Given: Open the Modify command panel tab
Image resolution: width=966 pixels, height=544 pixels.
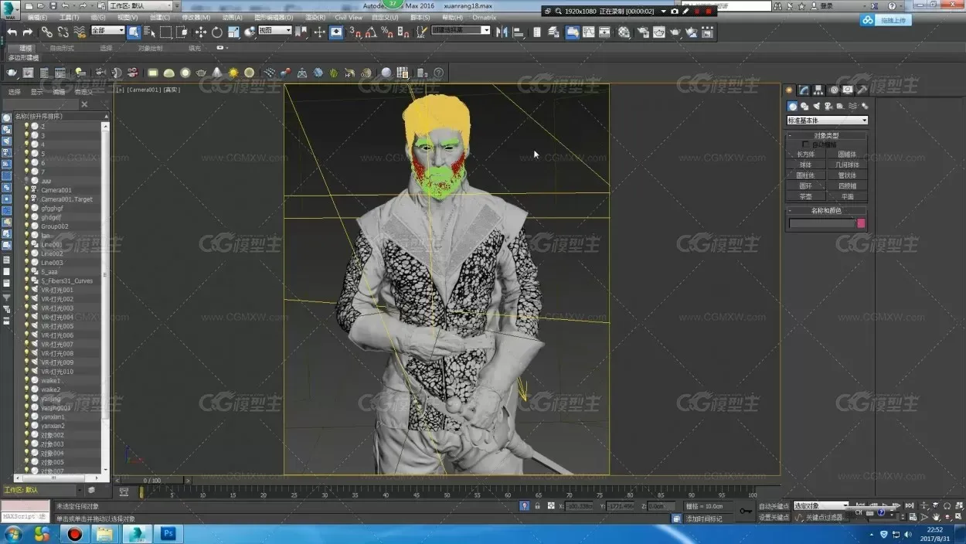Looking at the screenshot, I should 804,90.
